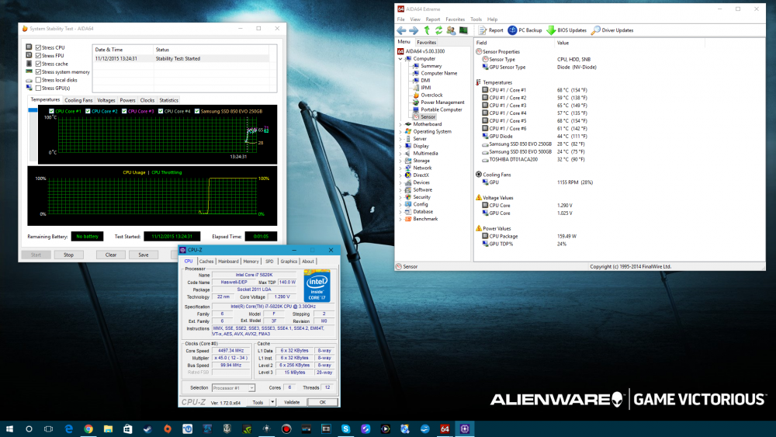Switch to the Clocks tab
Viewport: 776px width, 437px height.
coord(147,100)
